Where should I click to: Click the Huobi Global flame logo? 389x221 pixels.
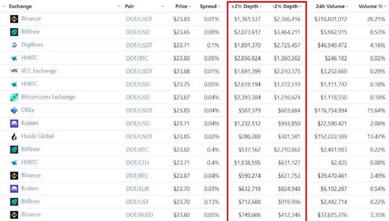click(x=14, y=137)
